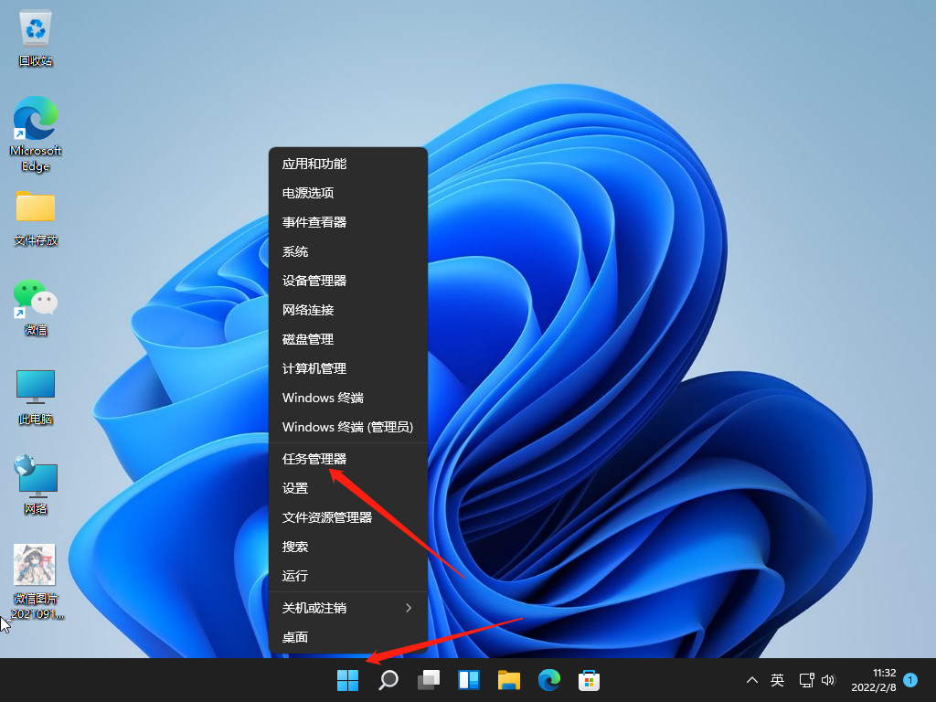This screenshot has height=702, width=936.
Task: Click the Windows Start button
Action: click(x=347, y=680)
